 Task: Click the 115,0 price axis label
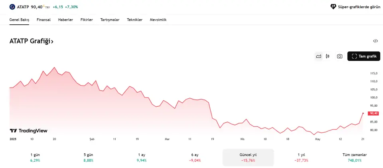(374, 73)
